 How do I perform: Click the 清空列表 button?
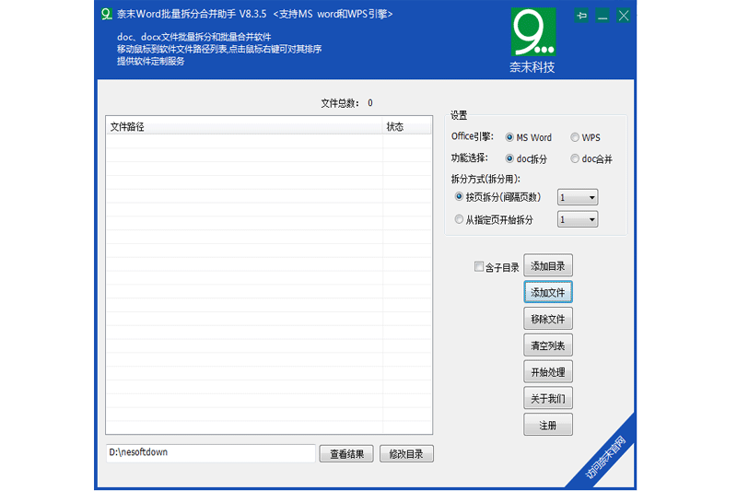[548, 345]
